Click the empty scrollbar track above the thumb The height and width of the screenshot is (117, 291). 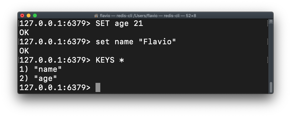click(271, 53)
